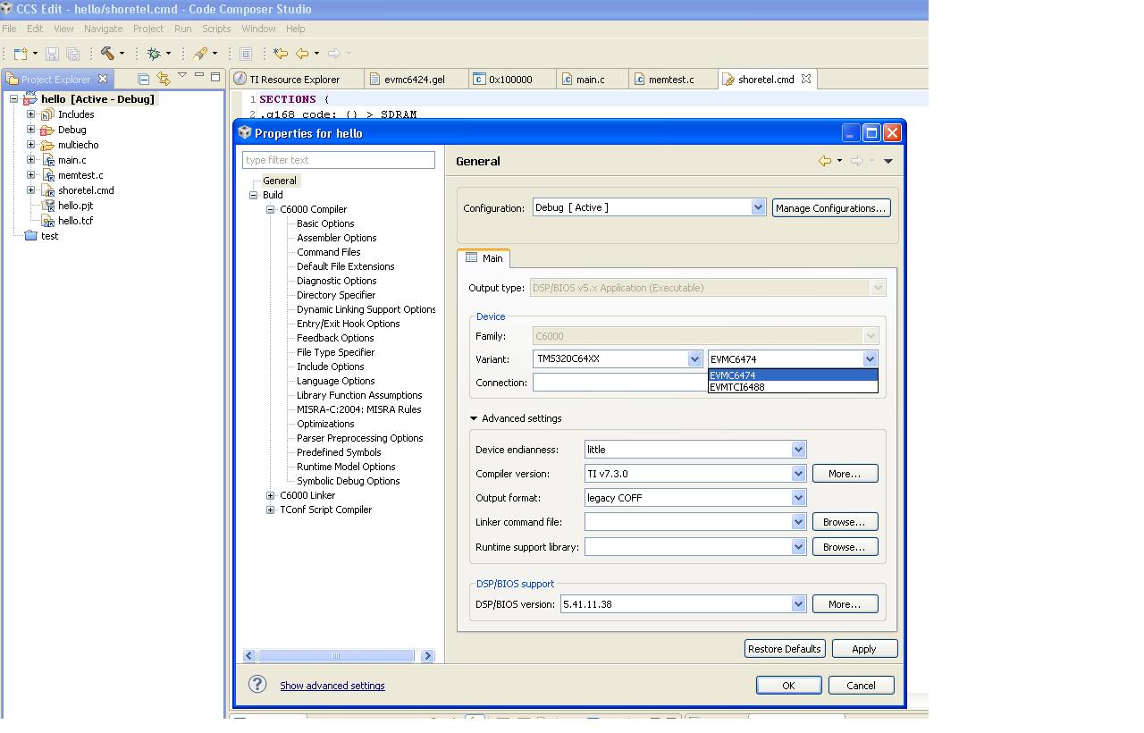Screen dimensions: 1144x733
Task: Click the Restore Defaults button
Action: (x=784, y=648)
